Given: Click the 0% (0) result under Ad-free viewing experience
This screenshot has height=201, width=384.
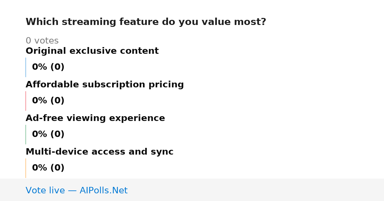Looking at the screenshot, I should click(48, 134).
